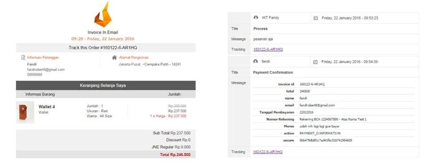Click the payment email fandirobert8@gmail.com in the message table
Image resolution: width=441 pixels, height=165 pixels.
(317, 105)
